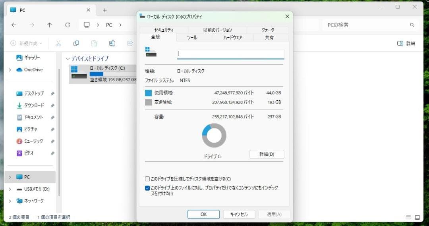The height and width of the screenshot is (226, 429).
Task: Switch to the クォータ tab
Action: pyautogui.click(x=268, y=30)
